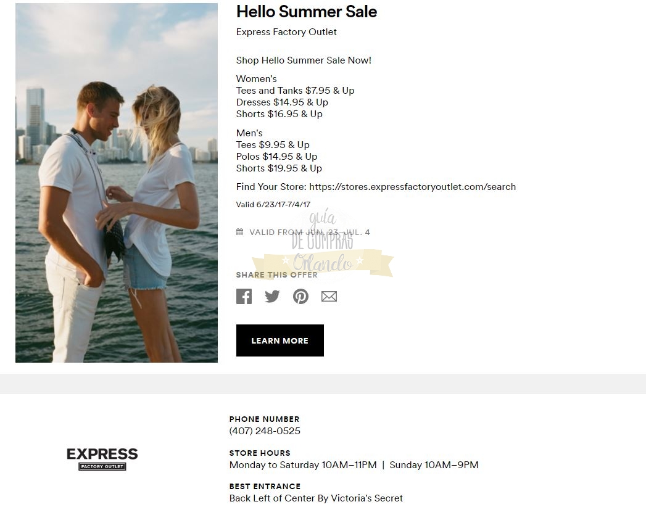Click the Phone Number heading

tap(265, 419)
